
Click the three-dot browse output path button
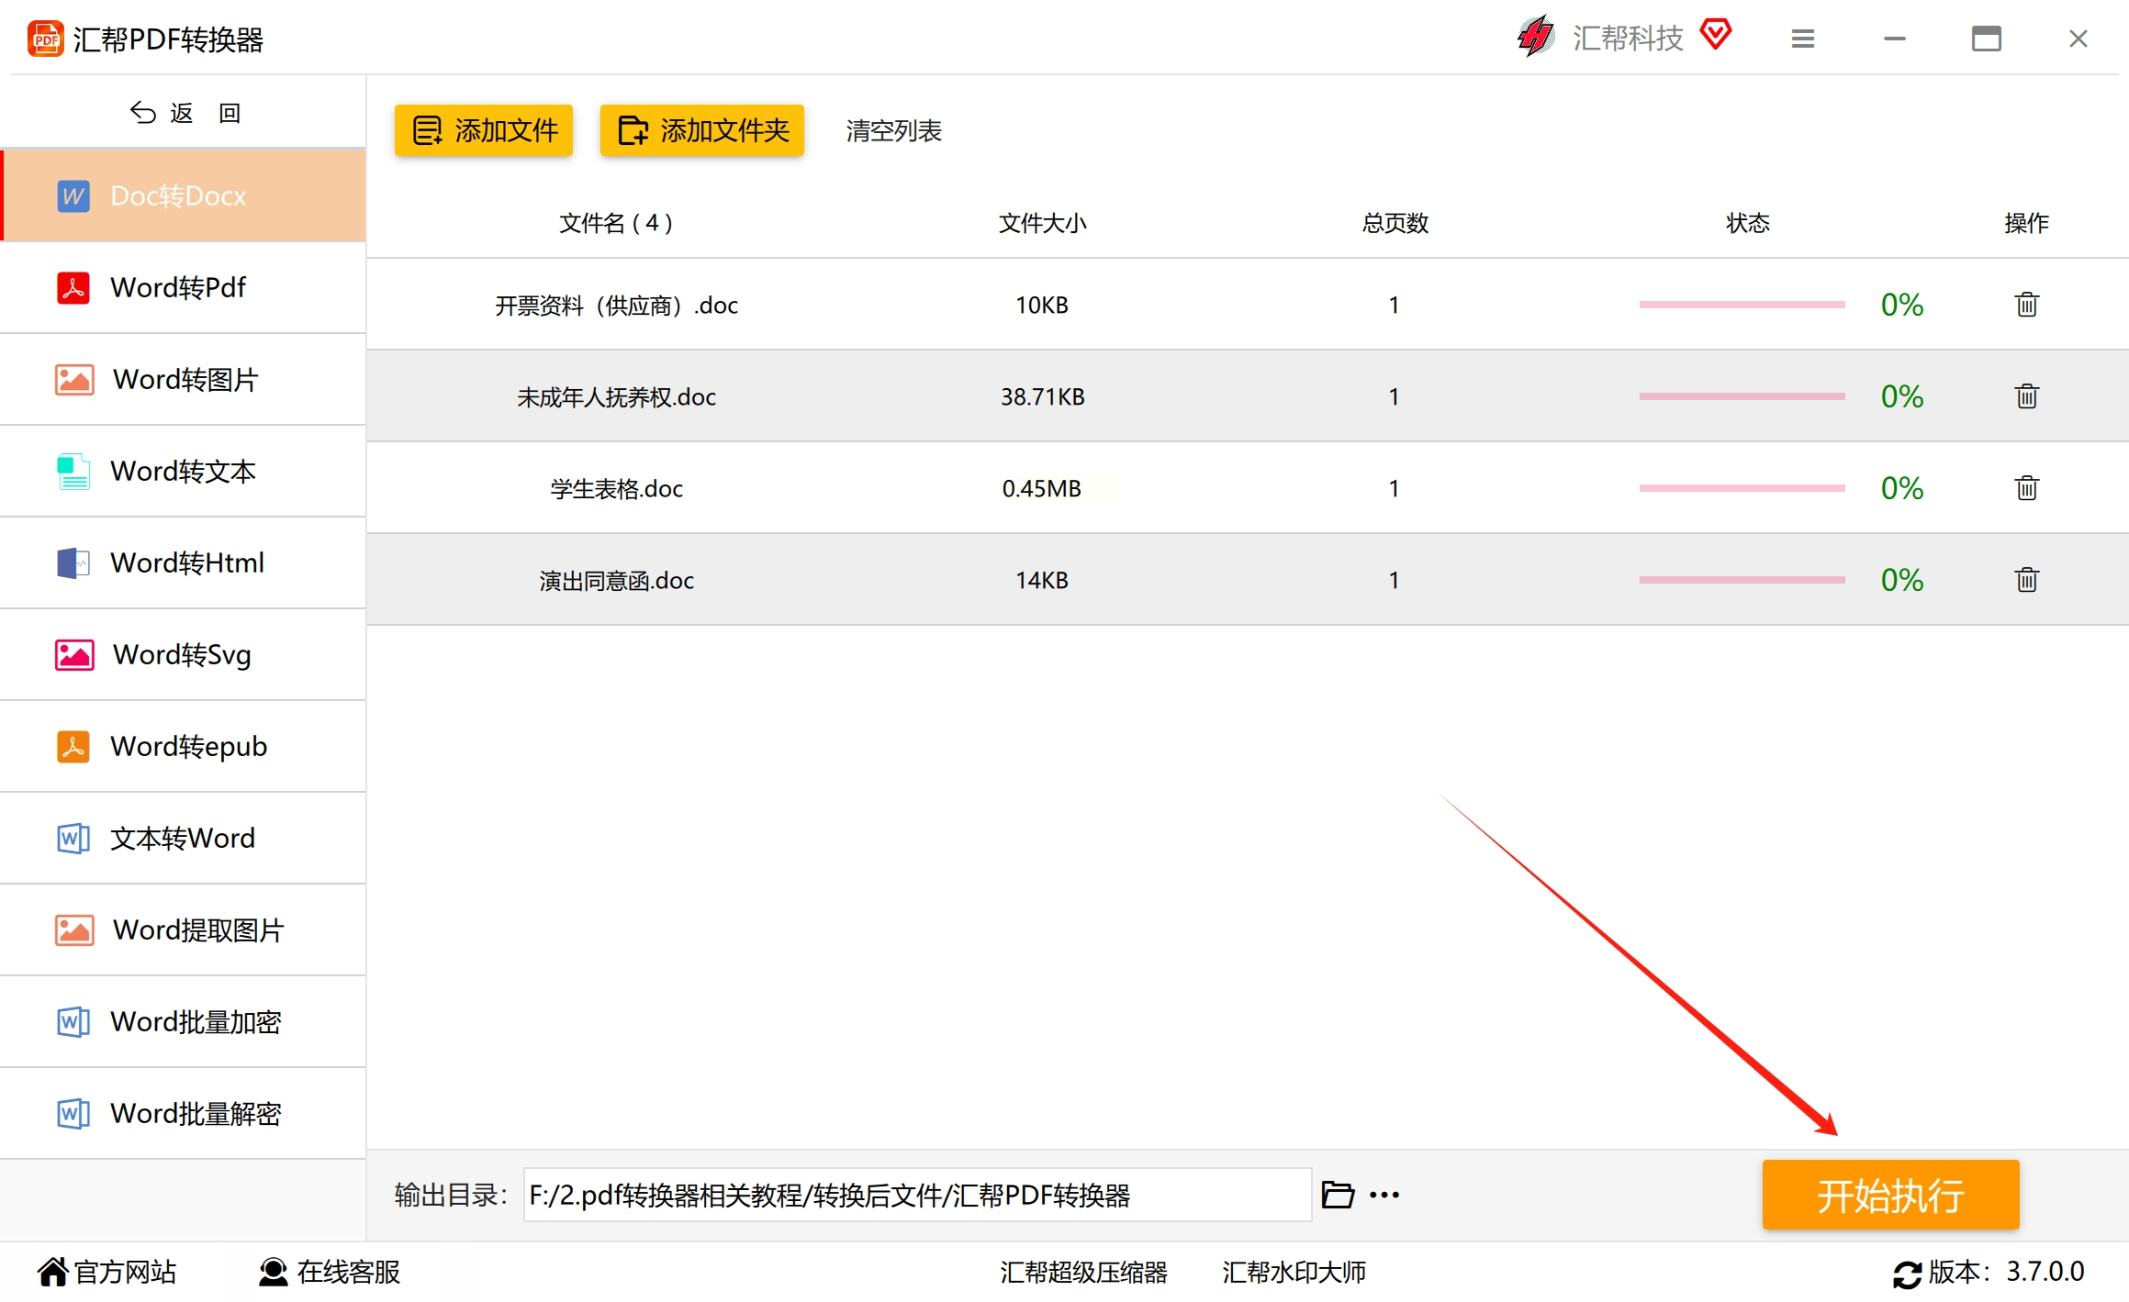point(1384,1195)
